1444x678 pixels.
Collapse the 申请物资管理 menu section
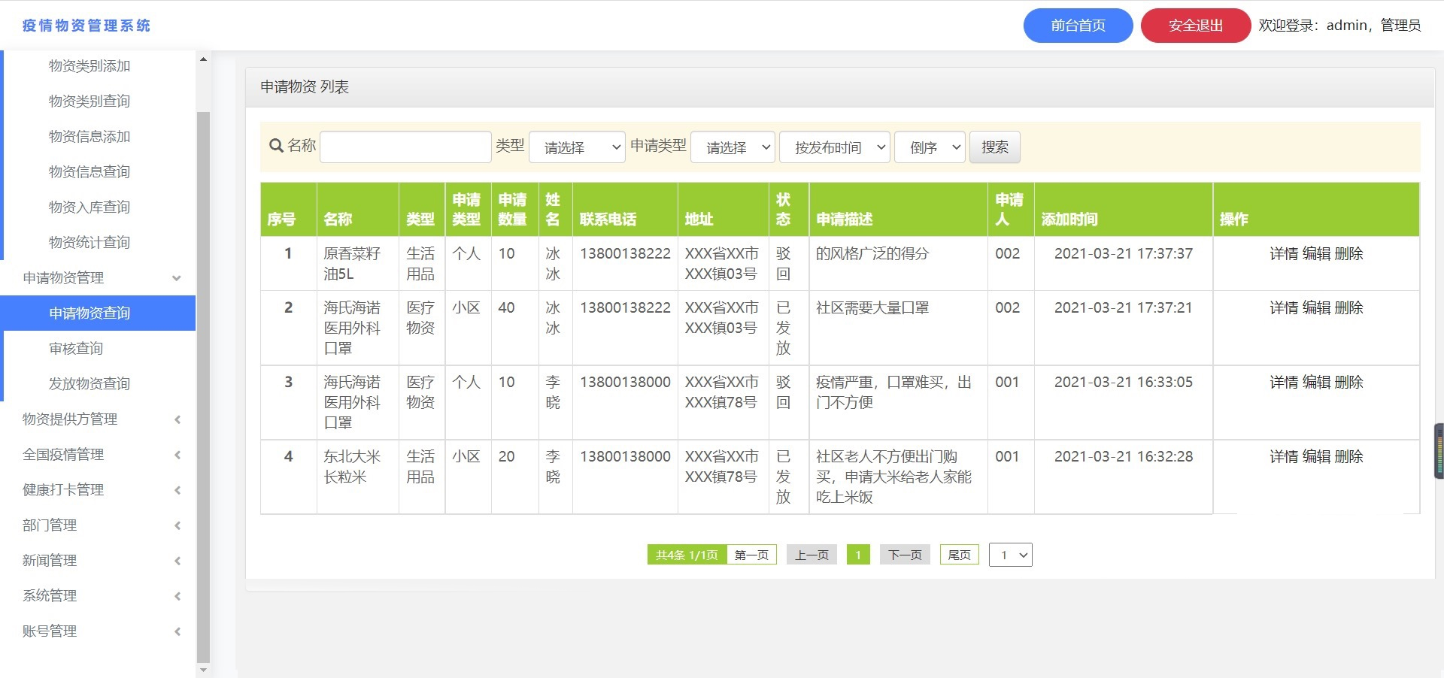[x=98, y=277]
